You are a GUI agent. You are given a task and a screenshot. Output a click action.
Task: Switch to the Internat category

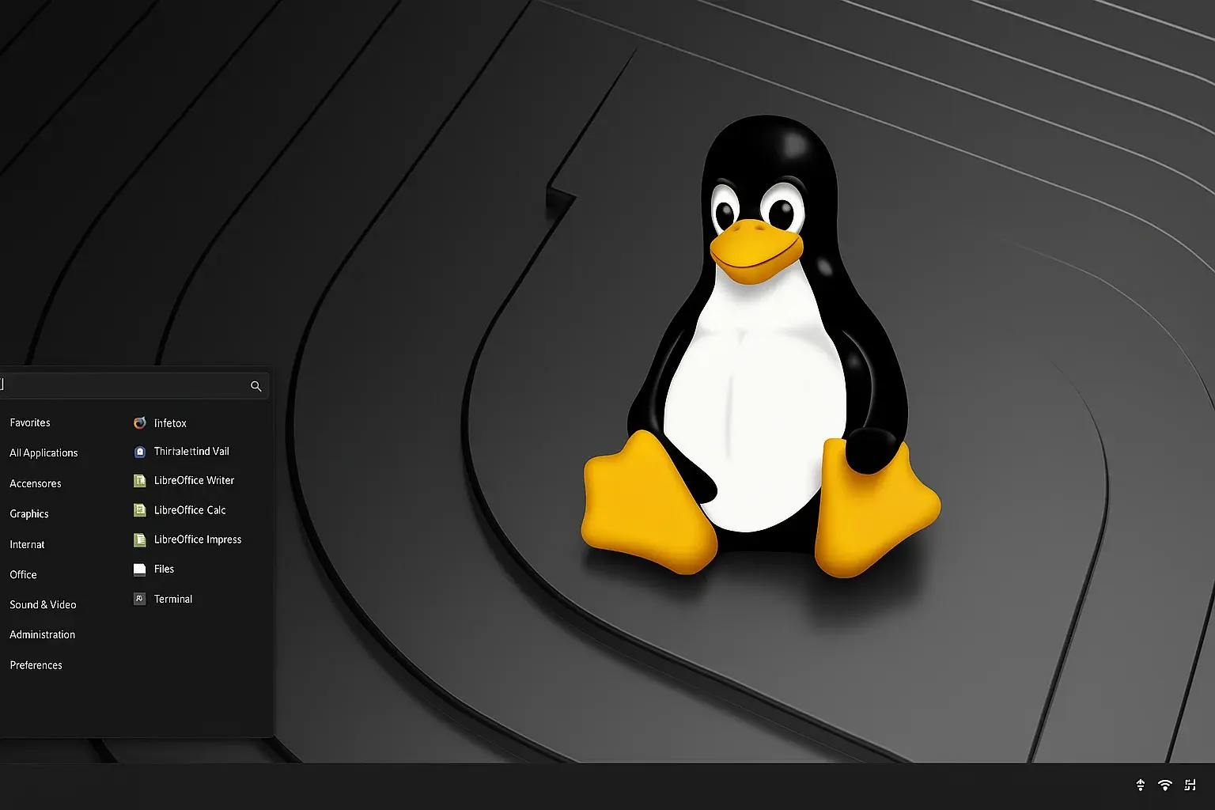click(x=27, y=544)
